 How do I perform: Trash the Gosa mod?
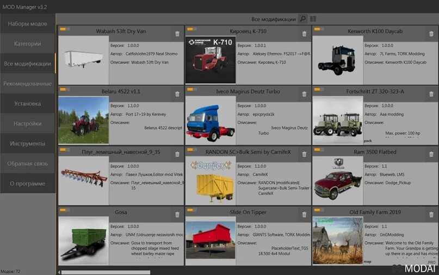pyautogui.click(x=177, y=215)
